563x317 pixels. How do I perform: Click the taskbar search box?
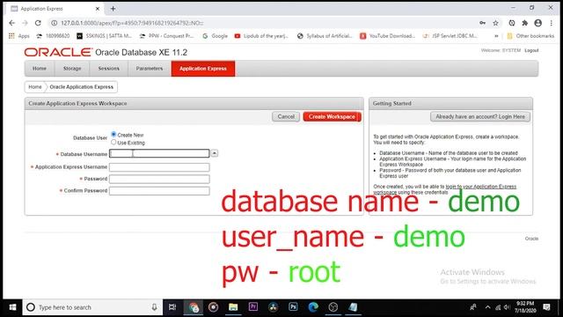92,307
